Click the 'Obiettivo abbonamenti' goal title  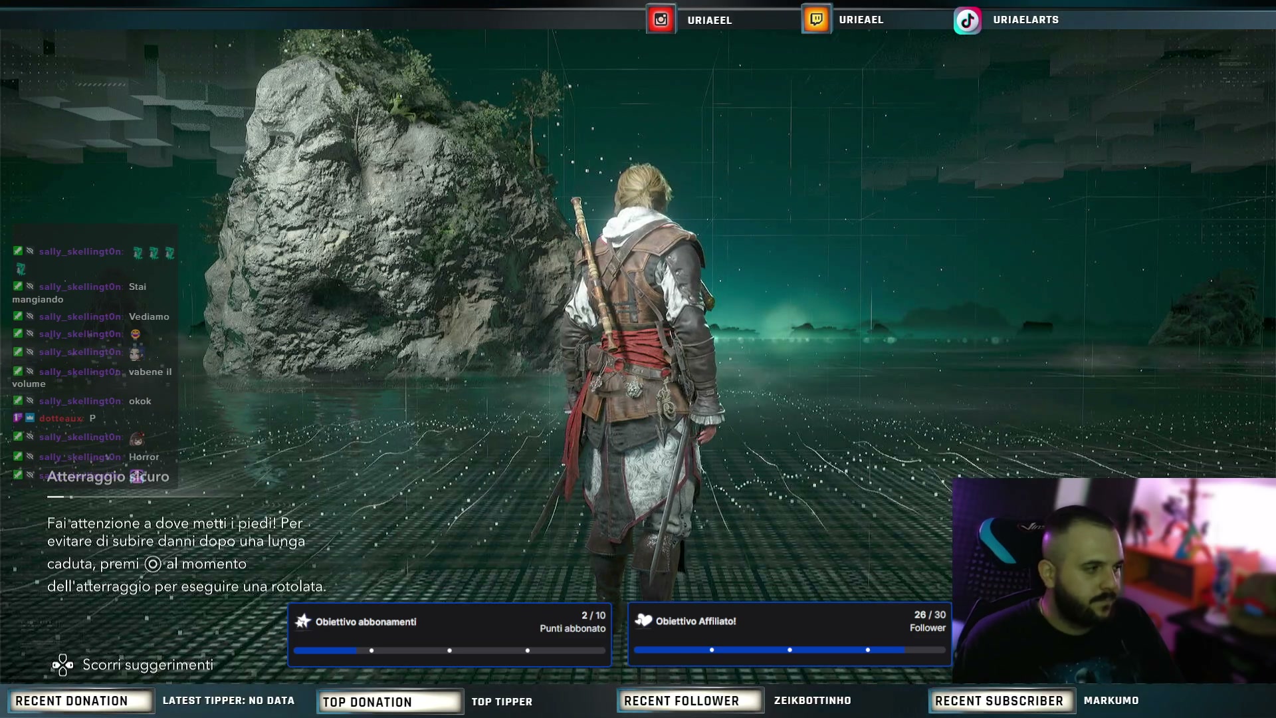tap(366, 622)
